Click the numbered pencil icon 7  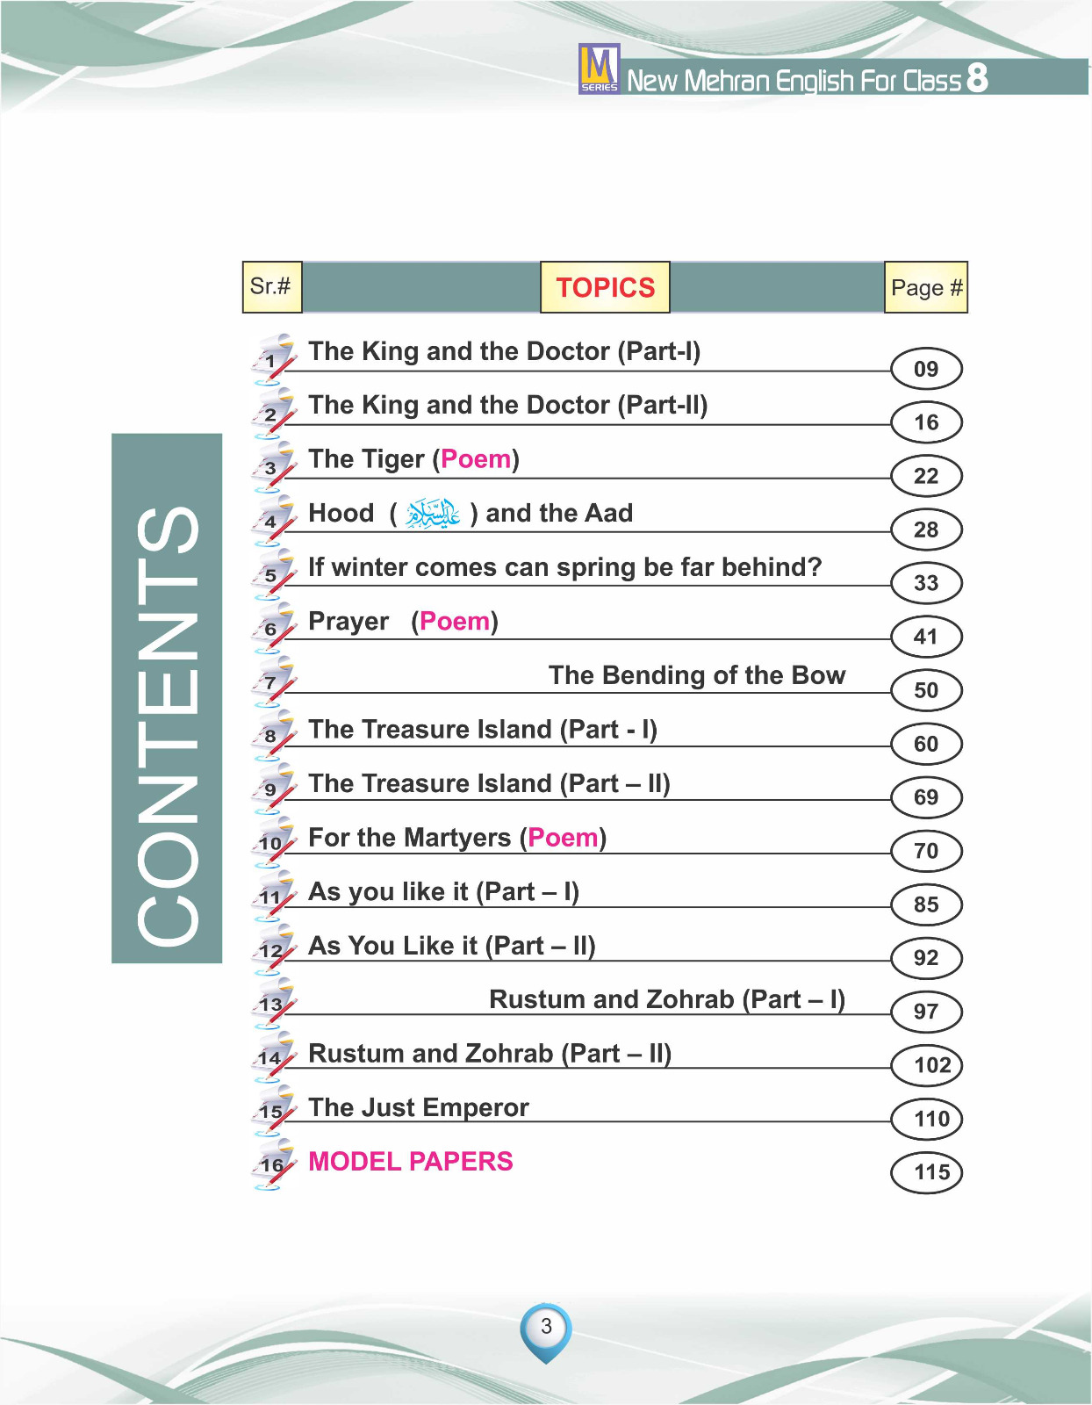pyautogui.click(x=273, y=682)
